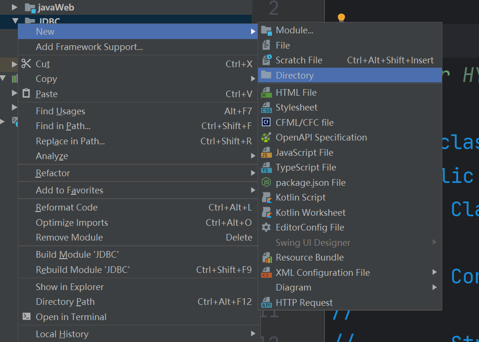Viewport: 479px width, 342px height.
Task: Expand the XML Configuration File submenu arrow
Action: tap(434, 272)
